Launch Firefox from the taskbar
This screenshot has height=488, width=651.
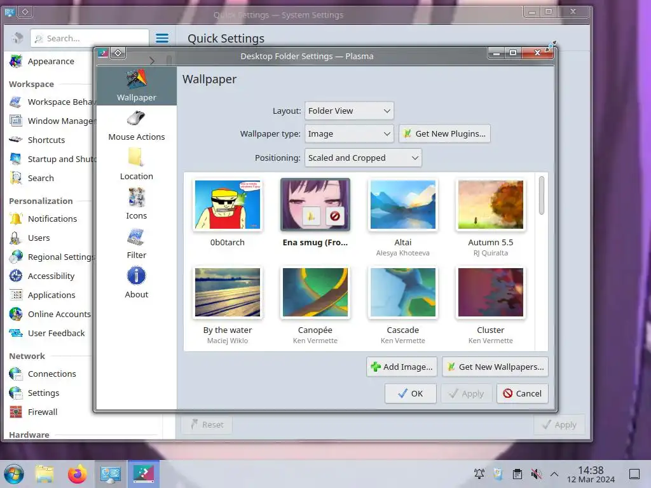pos(77,474)
